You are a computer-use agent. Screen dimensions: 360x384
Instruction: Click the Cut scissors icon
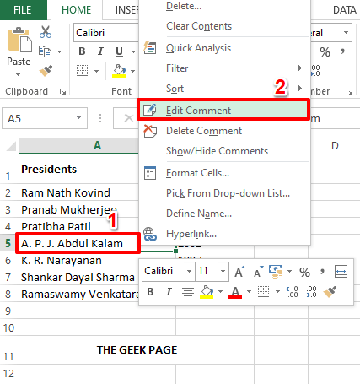coord(46,32)
